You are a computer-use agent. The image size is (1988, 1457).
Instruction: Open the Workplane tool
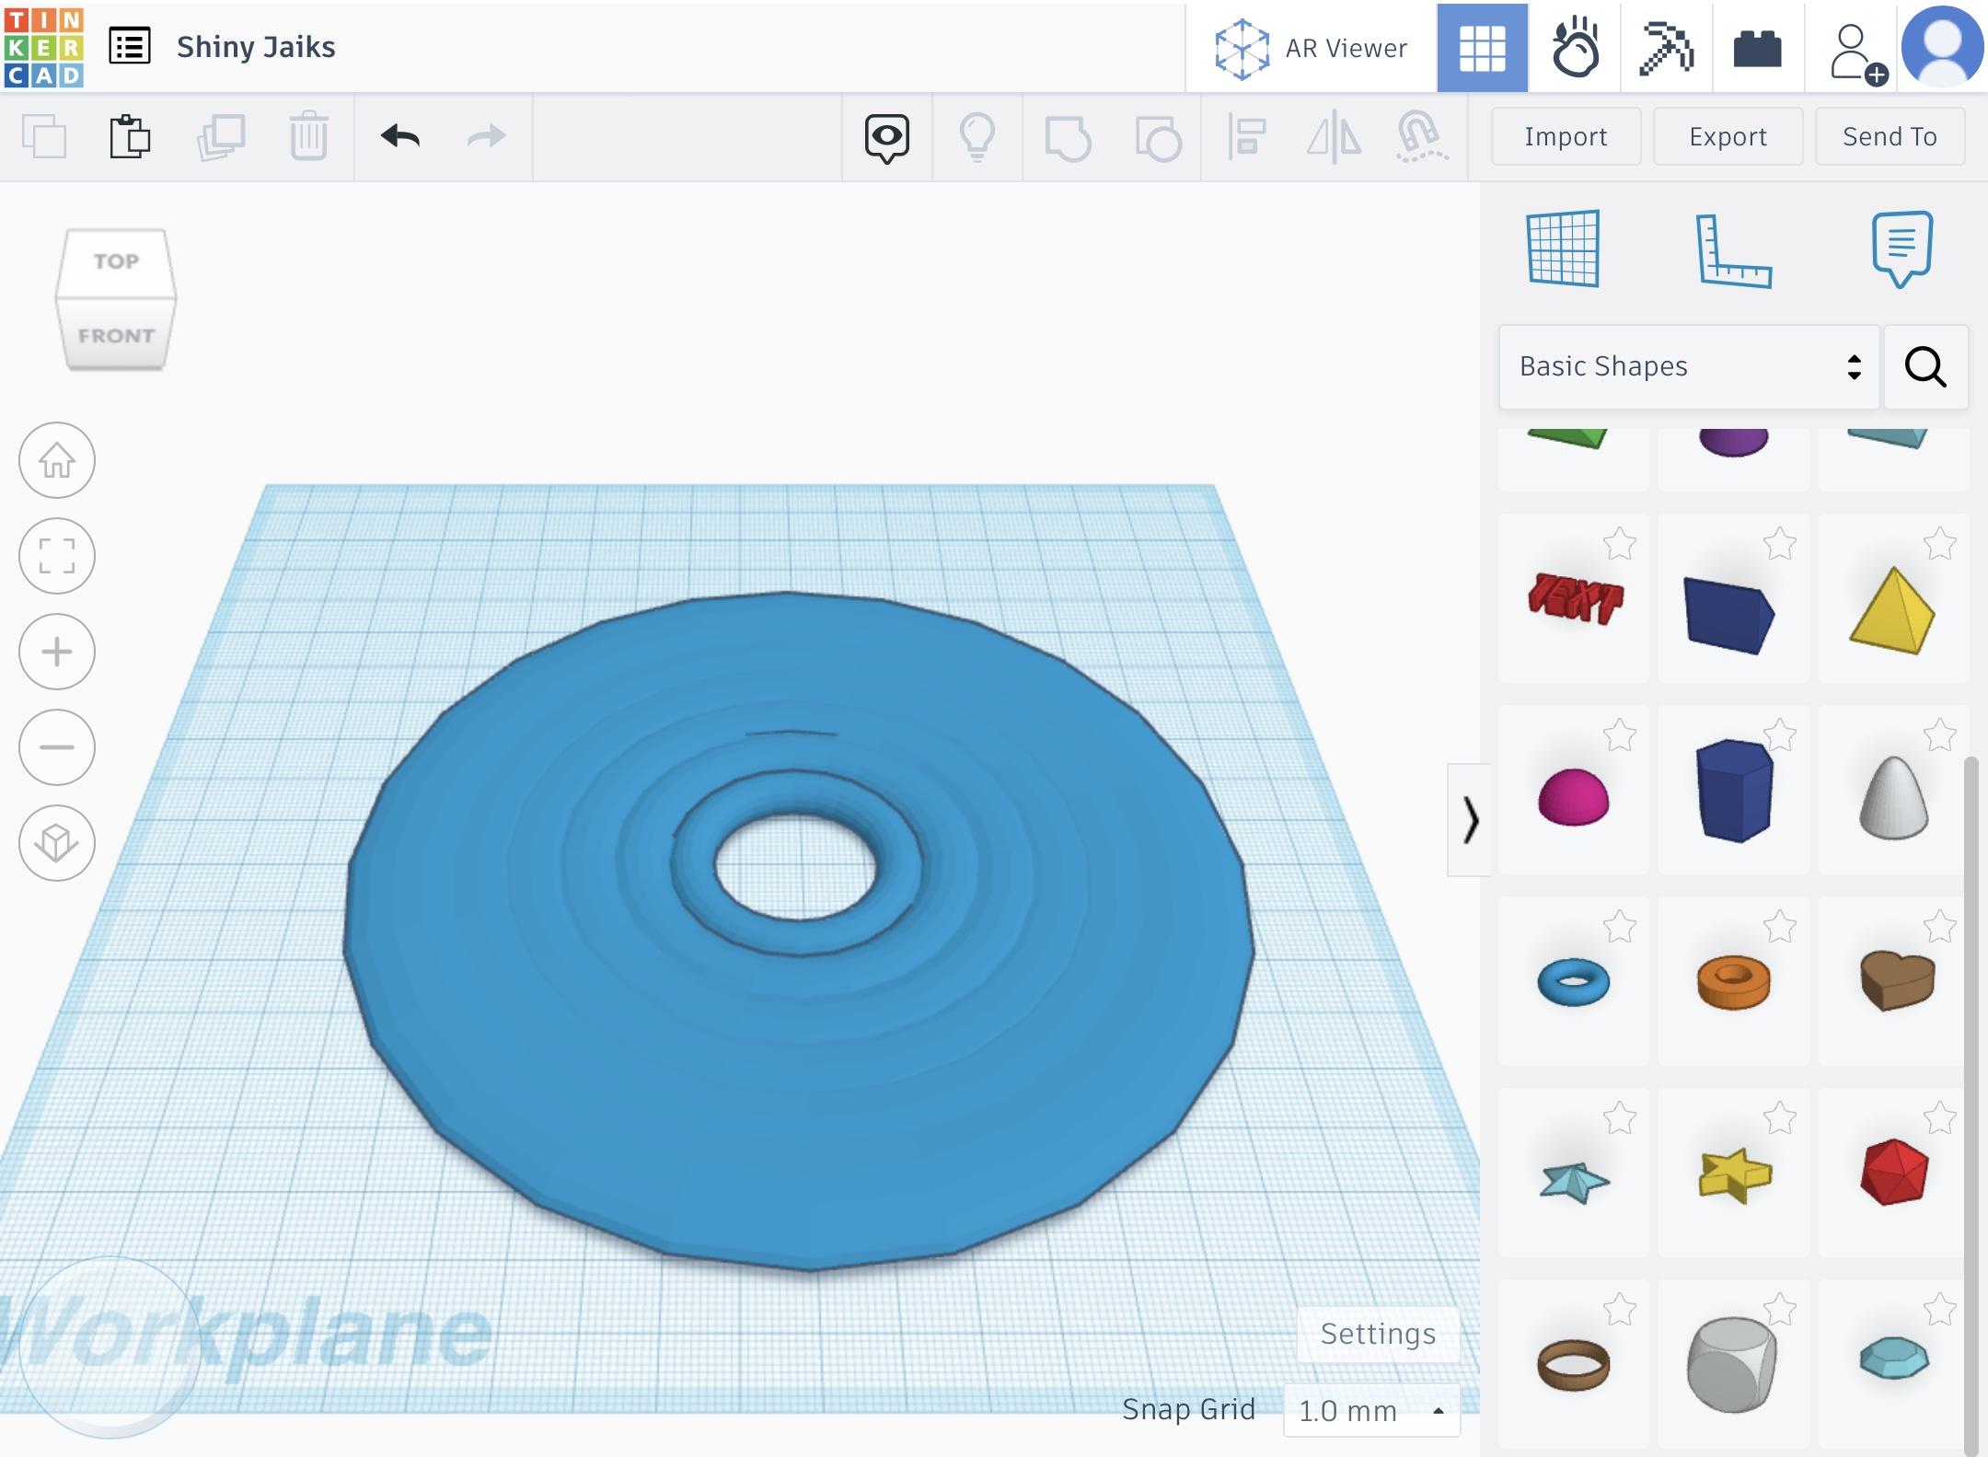1563,249
